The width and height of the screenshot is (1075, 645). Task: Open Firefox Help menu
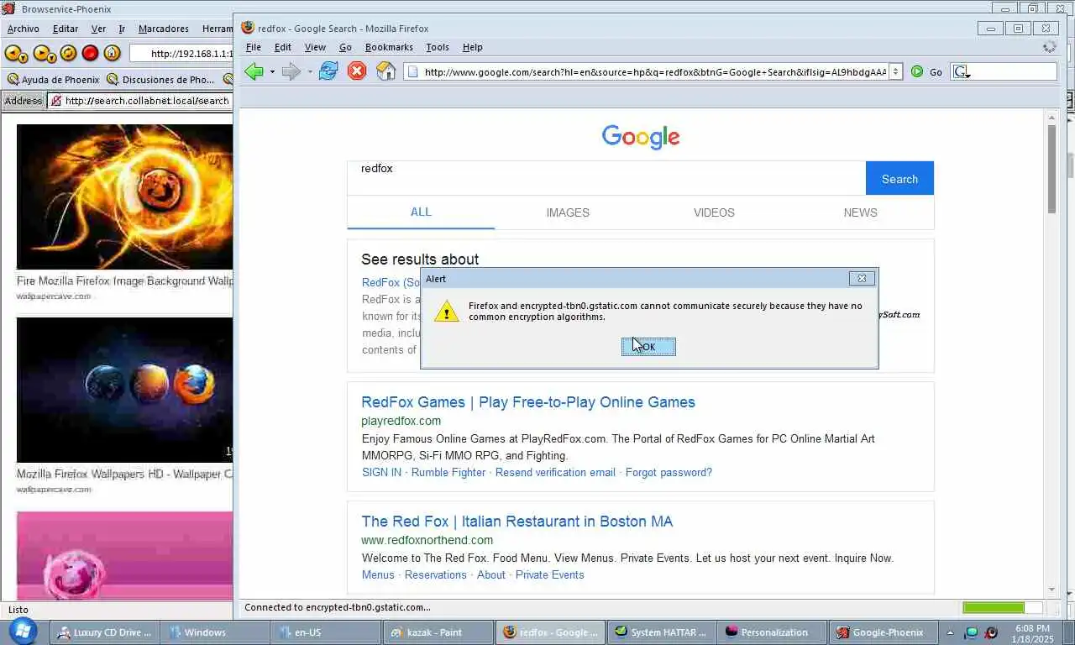(x=473, y=47)
